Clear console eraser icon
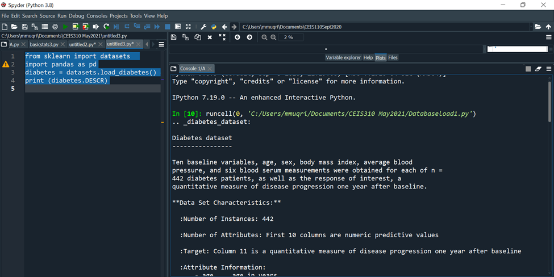 [538, 69]
